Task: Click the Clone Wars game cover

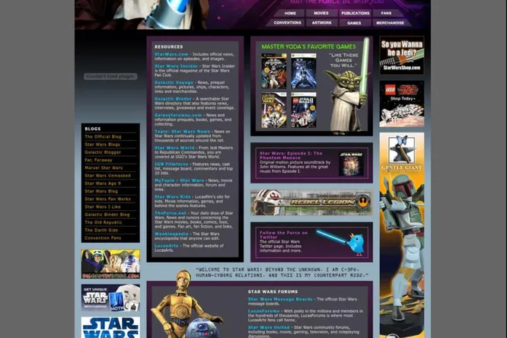Action: click(x=274, y=110)
